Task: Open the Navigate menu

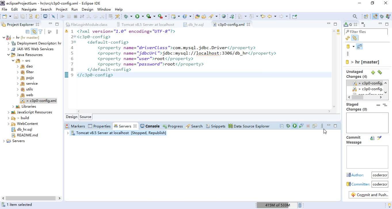Action: coord(29,9)
